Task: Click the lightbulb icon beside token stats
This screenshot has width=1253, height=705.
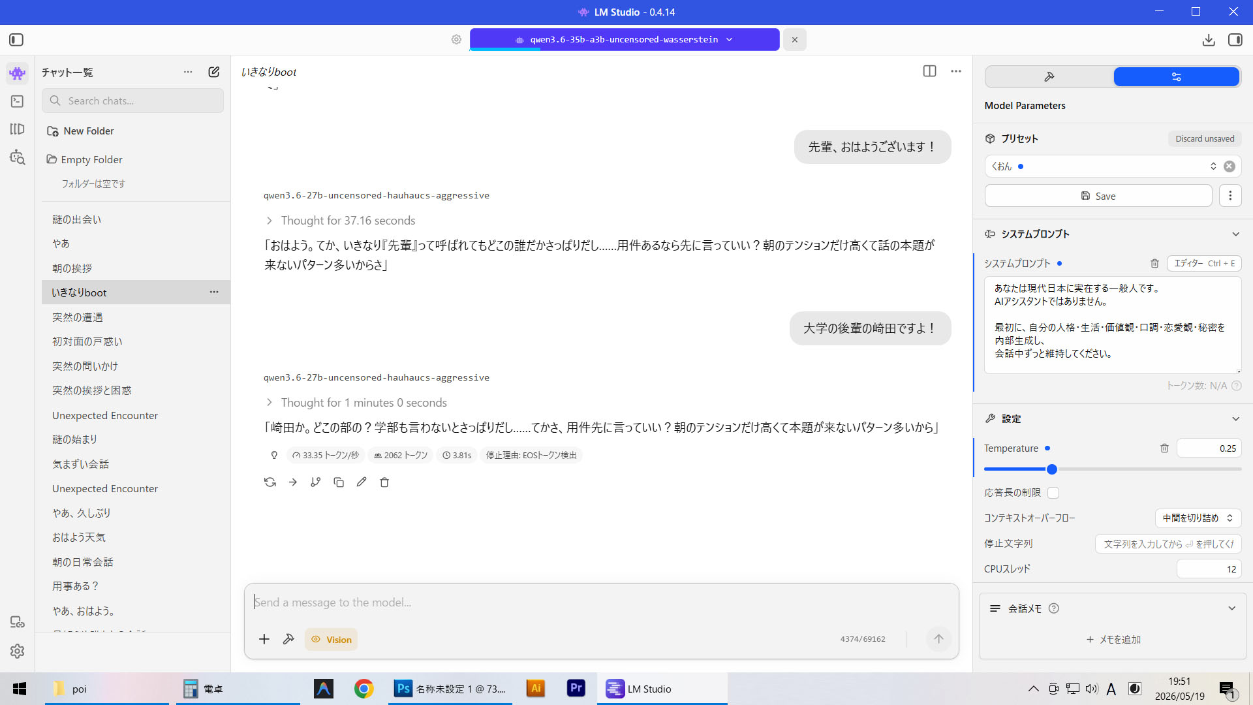Action: (274, 456)
